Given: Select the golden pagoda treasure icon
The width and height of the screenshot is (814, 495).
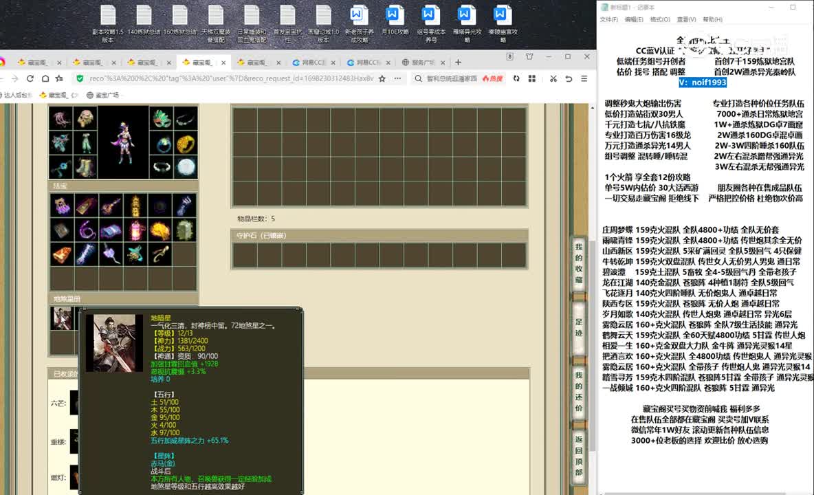Looking at the screenshot, I should 135,206.
